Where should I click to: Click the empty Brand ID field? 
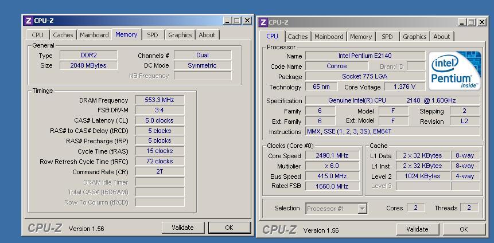[x=416, y=66]
